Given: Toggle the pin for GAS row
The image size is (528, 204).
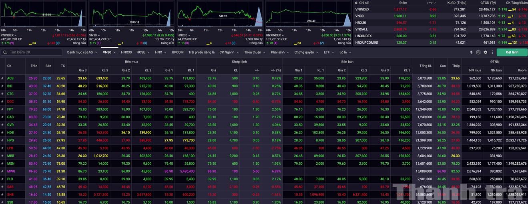Looking at the screenshot, I should (2, 117).
